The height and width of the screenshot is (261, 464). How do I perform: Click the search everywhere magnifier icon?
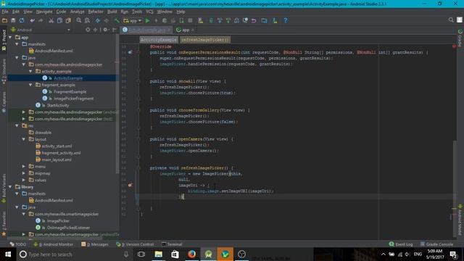coord(451,20)
